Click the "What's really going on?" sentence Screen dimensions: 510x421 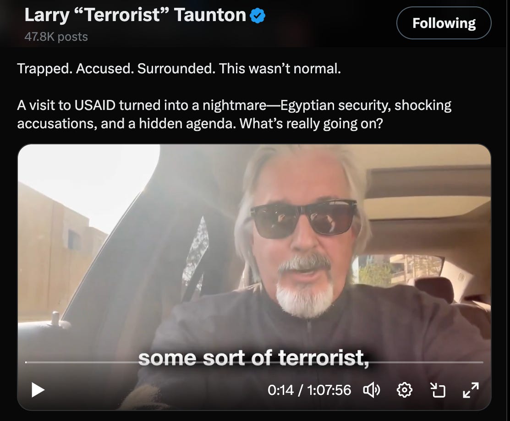pos(311,124)
